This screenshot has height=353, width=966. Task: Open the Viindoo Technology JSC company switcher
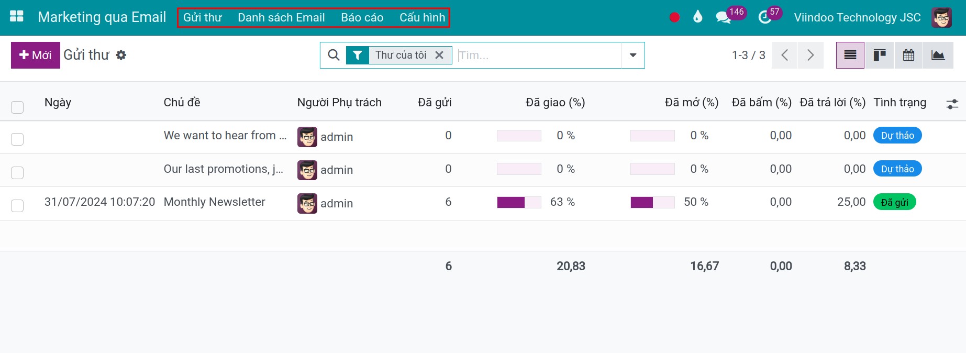pos(857,17)
